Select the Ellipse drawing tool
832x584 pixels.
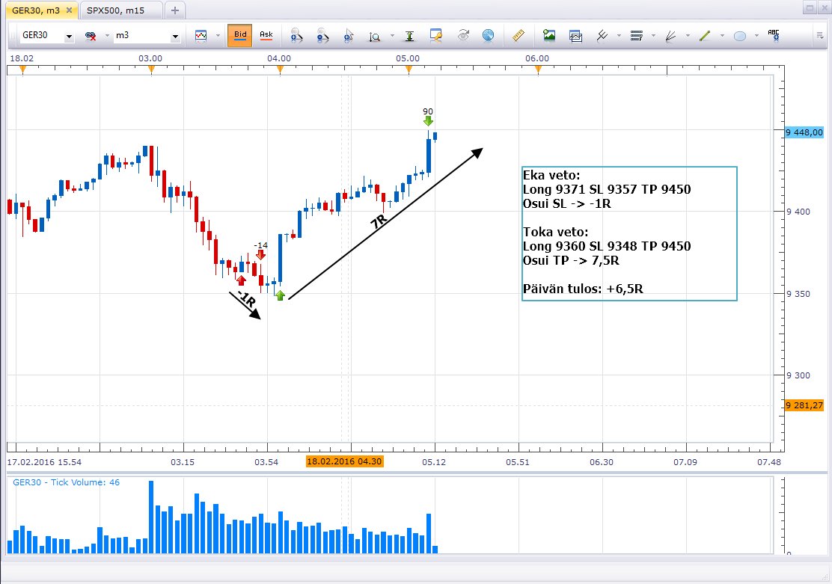point(740,35)
